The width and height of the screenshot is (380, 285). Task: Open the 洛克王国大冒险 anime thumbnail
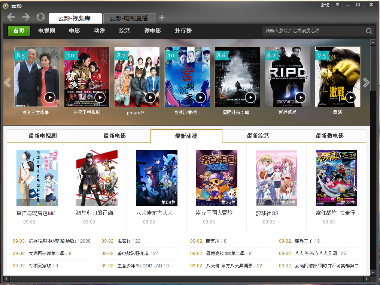pos(217,178)
